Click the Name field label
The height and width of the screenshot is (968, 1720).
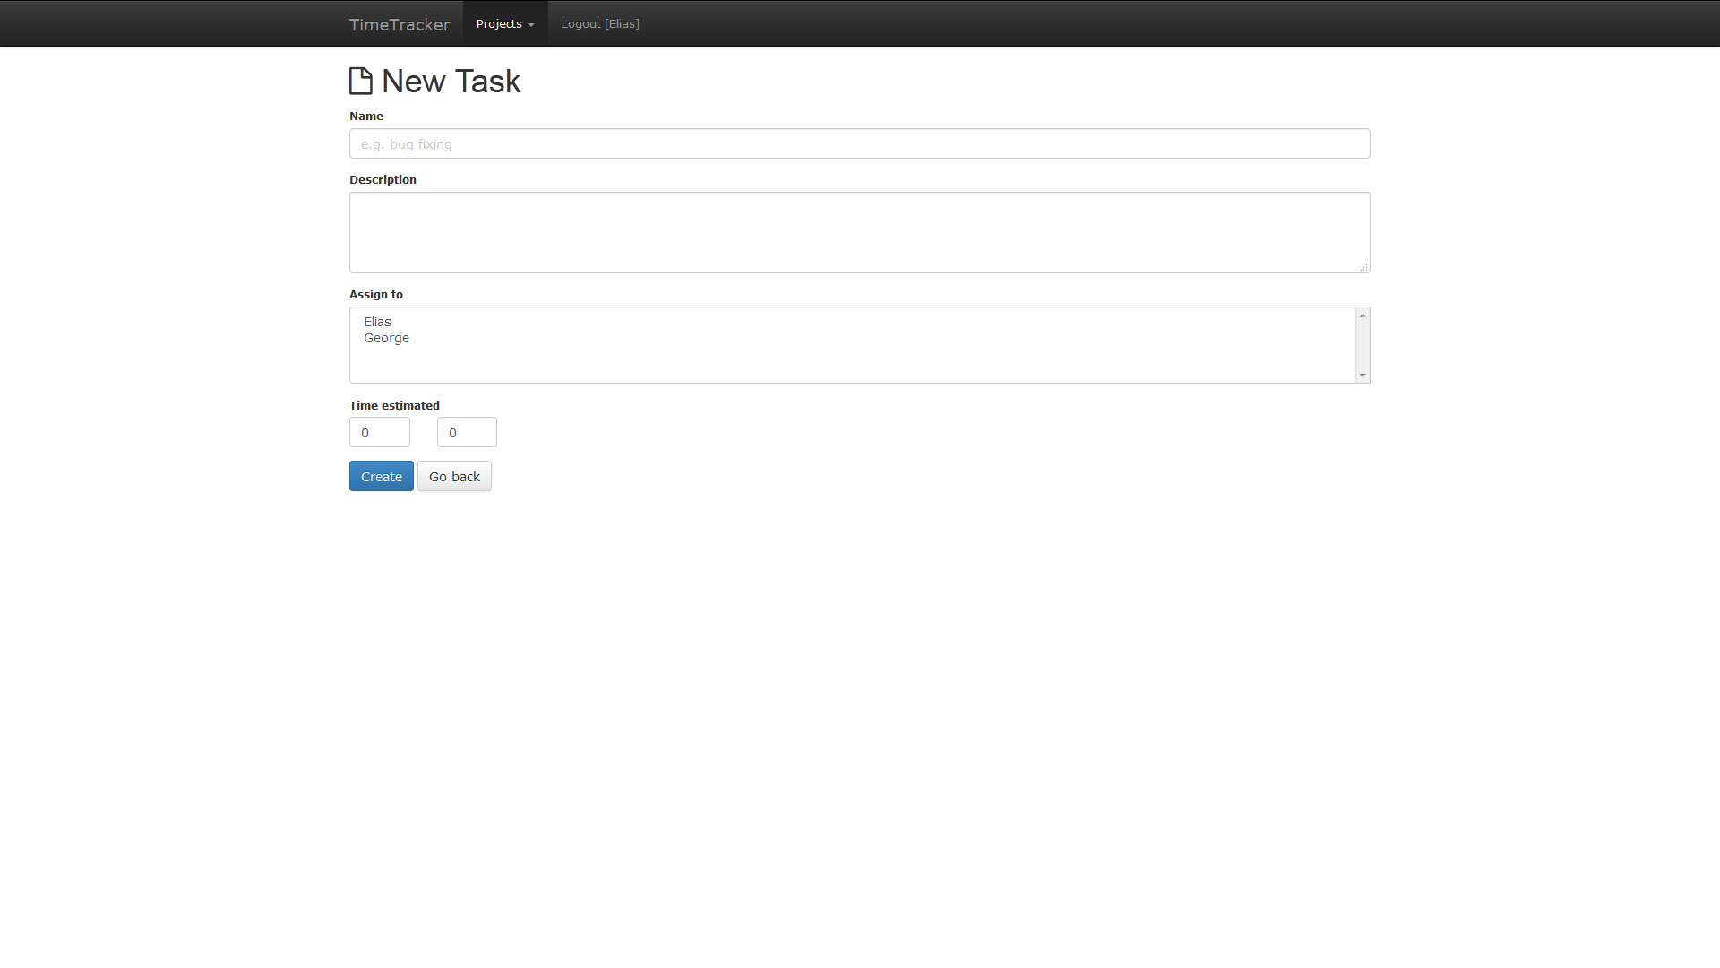pos(366,117)
